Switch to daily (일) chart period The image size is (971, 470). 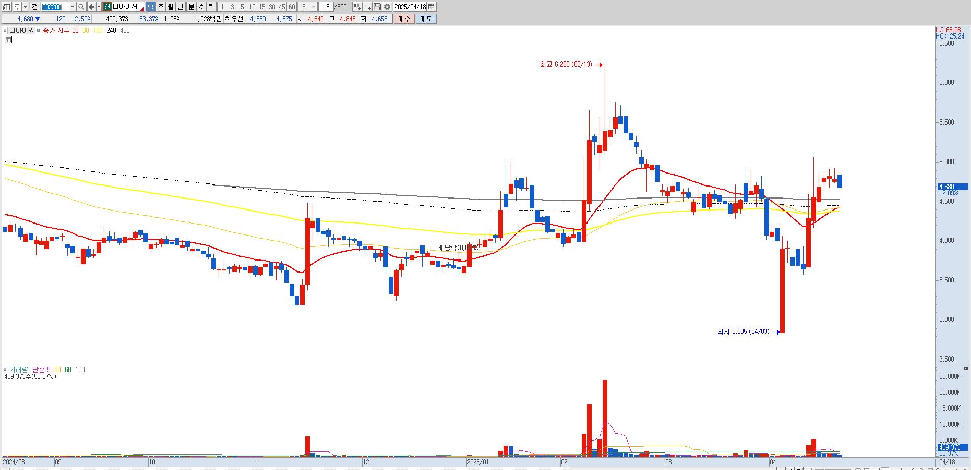pyautogui.click(x=150, y=7)
